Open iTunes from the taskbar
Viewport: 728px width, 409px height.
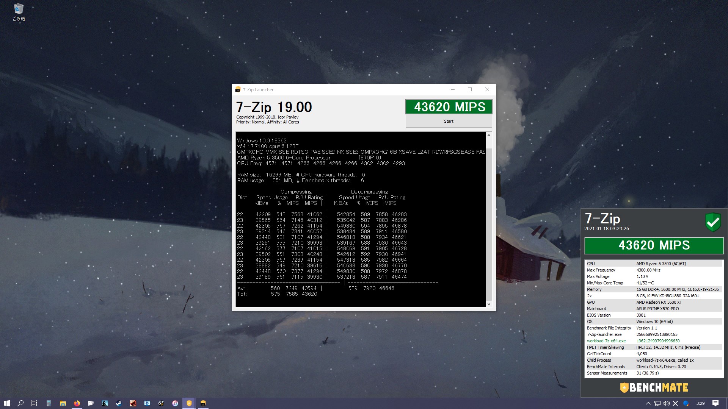click(x=175, y=403)
